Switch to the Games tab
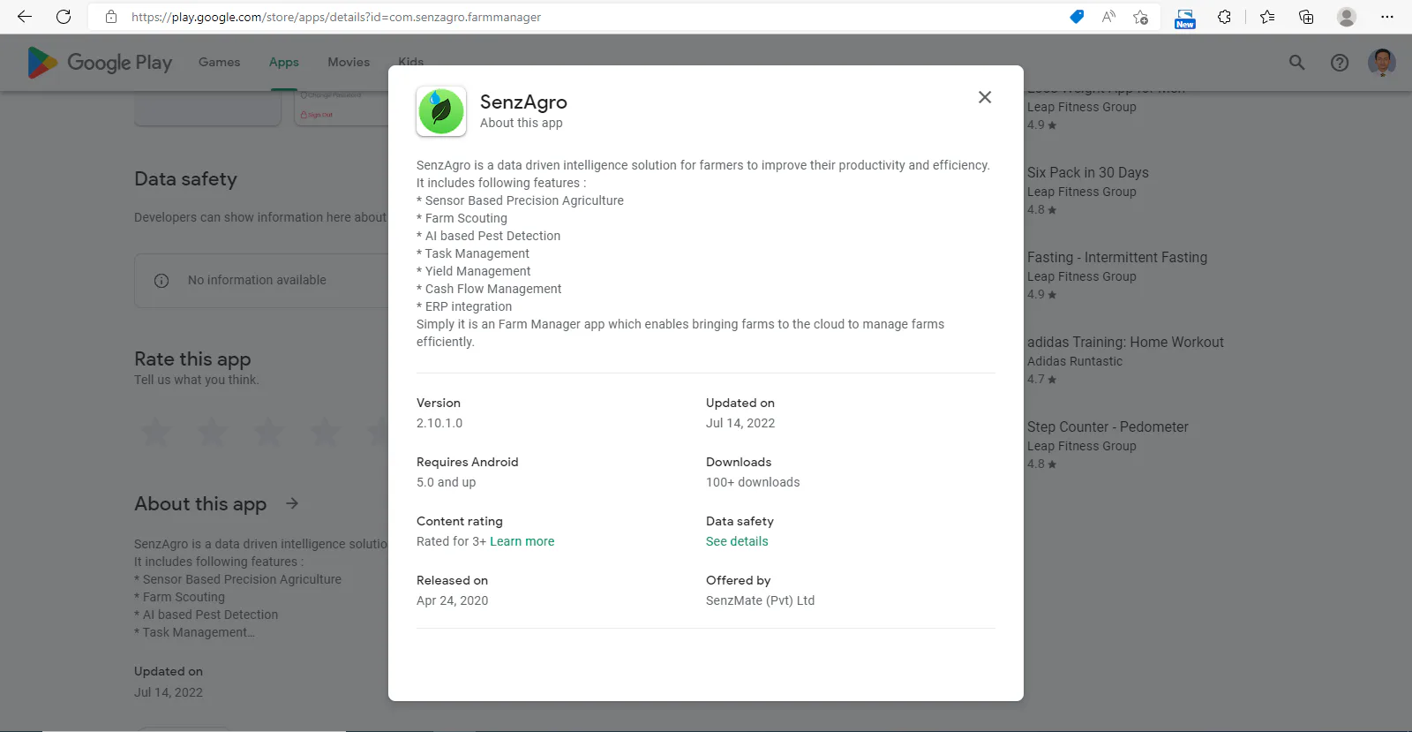Viewport: 1412px width, 732px height. click(x=220, y=62)
